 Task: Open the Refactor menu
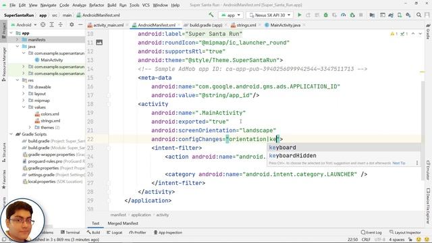tap(97, 5)
